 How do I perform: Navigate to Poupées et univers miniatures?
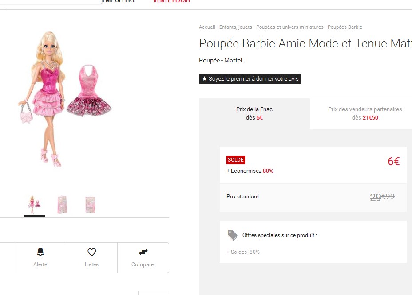[290, 27]
